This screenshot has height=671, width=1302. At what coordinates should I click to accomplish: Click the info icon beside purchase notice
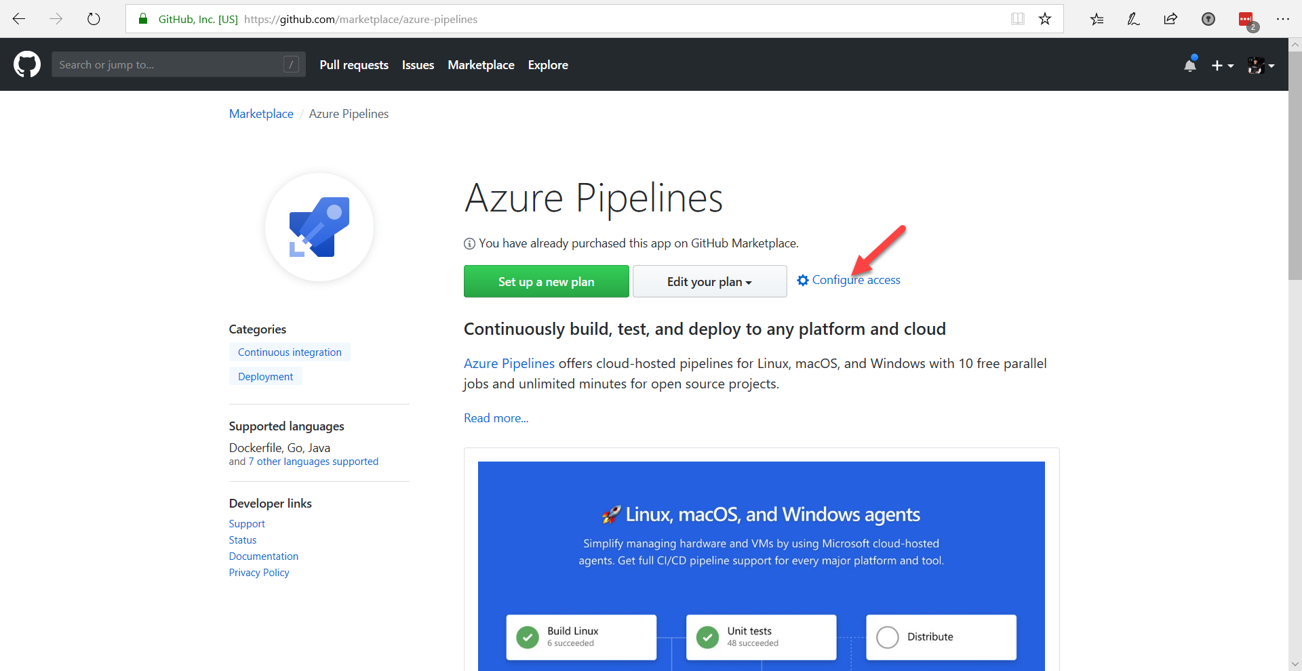pyautogui.click(x=469, y=243)
